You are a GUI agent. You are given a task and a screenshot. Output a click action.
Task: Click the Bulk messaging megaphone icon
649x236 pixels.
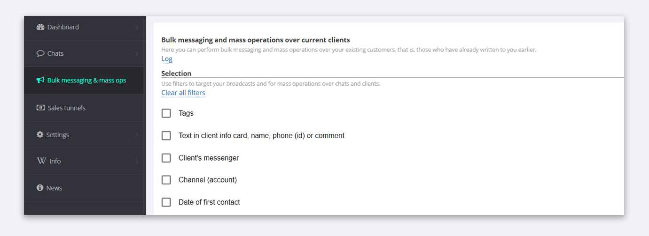click(40, 80)
